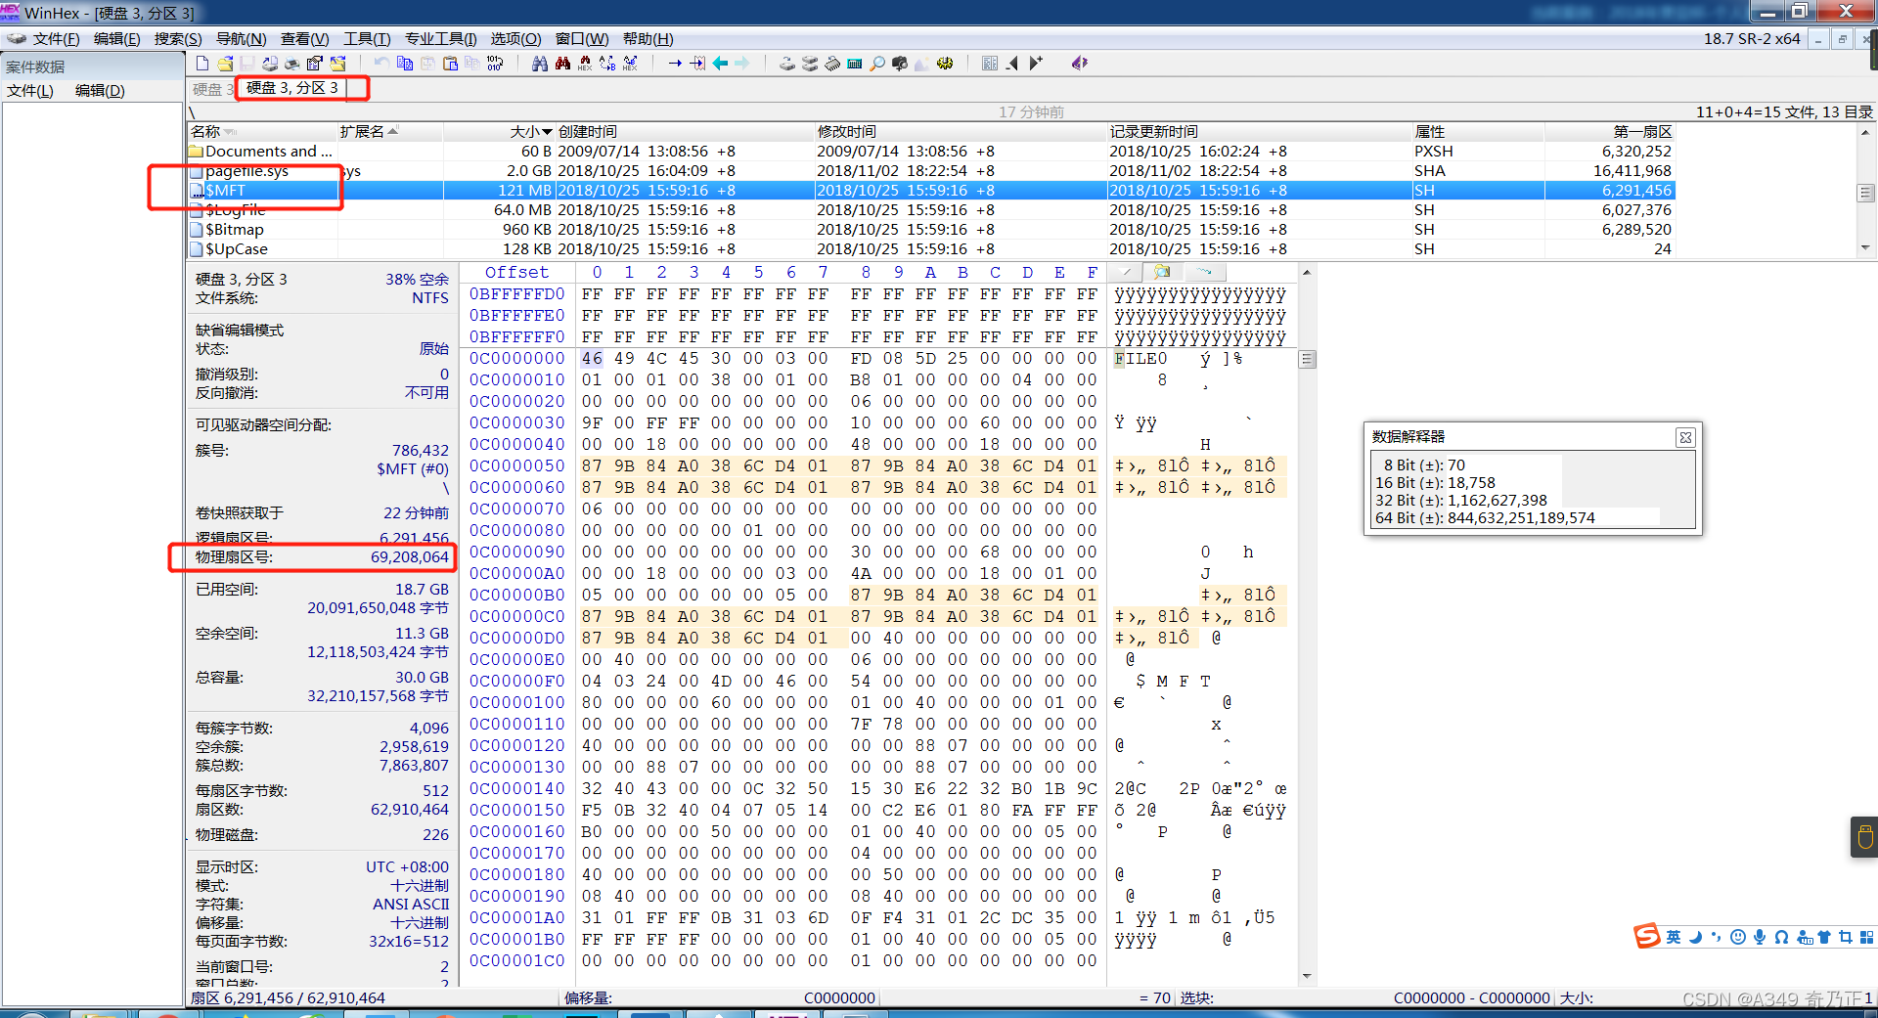Toggle the 英 language mode in the IME bar

1674,937
